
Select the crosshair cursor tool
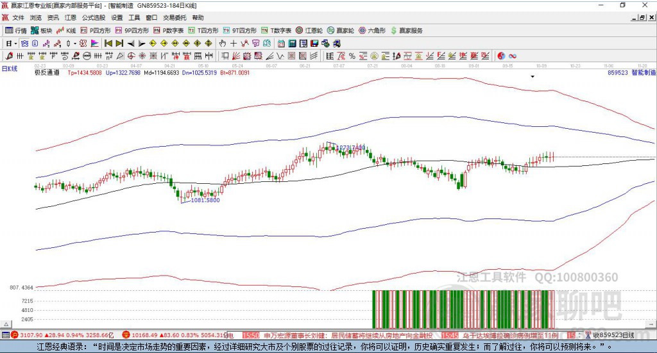pos(234,44)
